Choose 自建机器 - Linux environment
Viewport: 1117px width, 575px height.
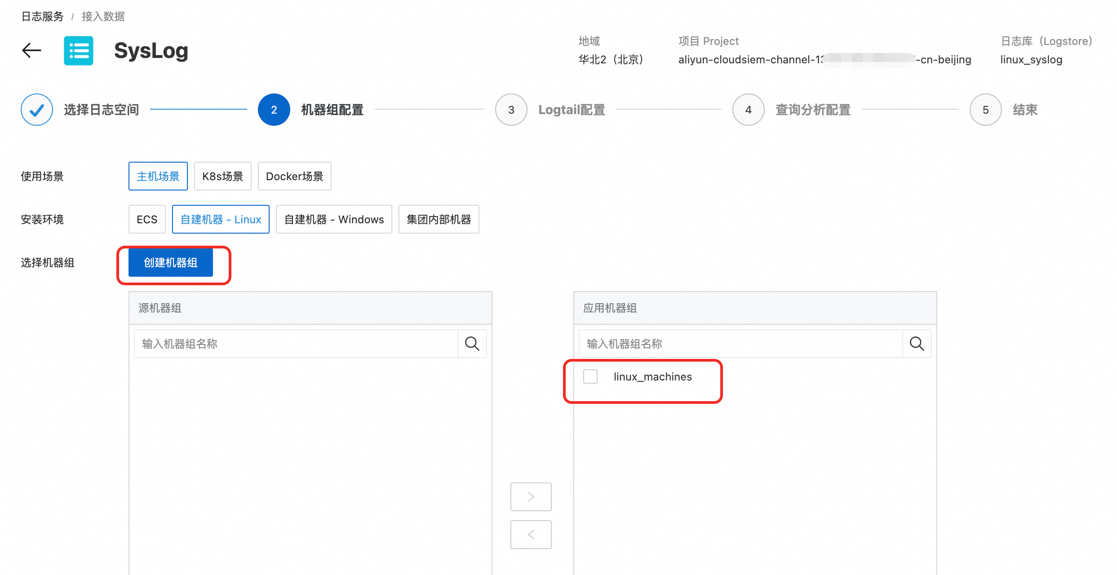[x=221, y=219]
